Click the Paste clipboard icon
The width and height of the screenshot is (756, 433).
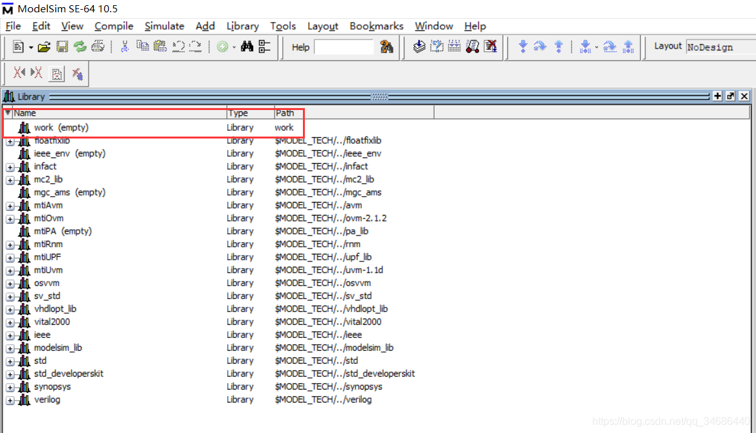160,47
